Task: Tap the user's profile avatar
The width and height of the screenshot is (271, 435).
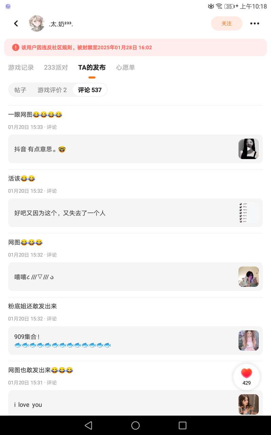Action: pyautogui.click(x=37, y=23)
